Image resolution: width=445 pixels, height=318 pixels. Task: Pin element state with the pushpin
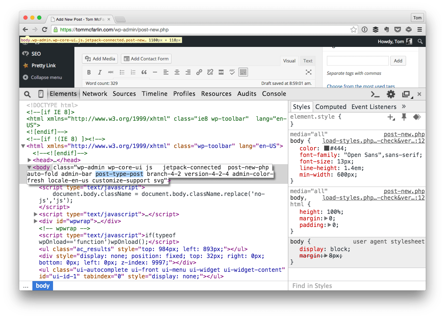[x=404, y=117]
